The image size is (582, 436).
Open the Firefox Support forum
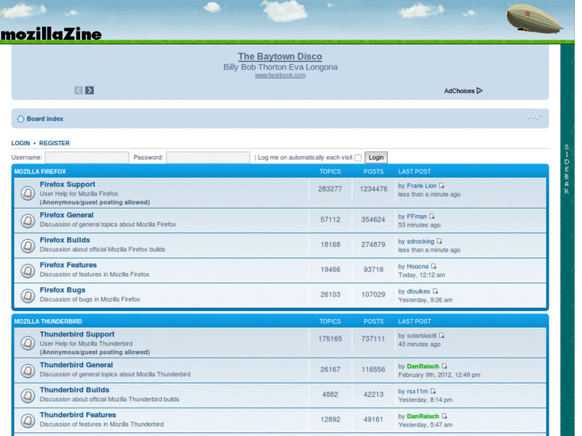(x=68, y=185)
